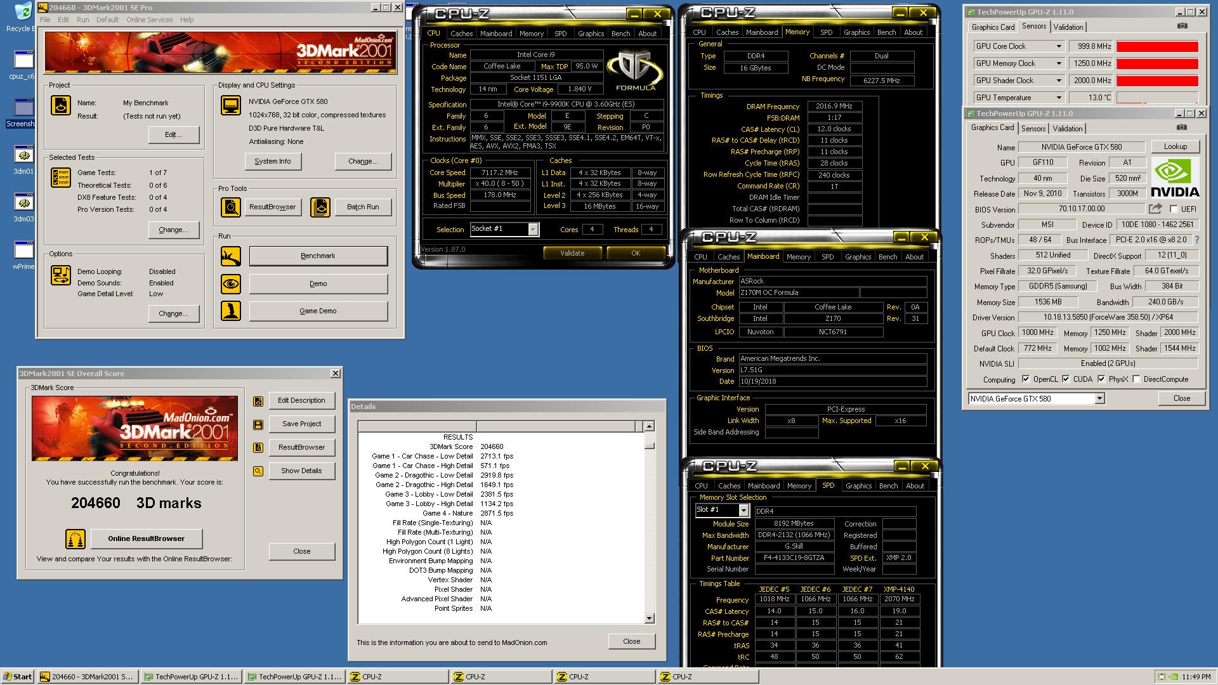Click the GPU Core Clock red sensor graph
Viewport: 1218px width, 685px height.
point(1157,46)
